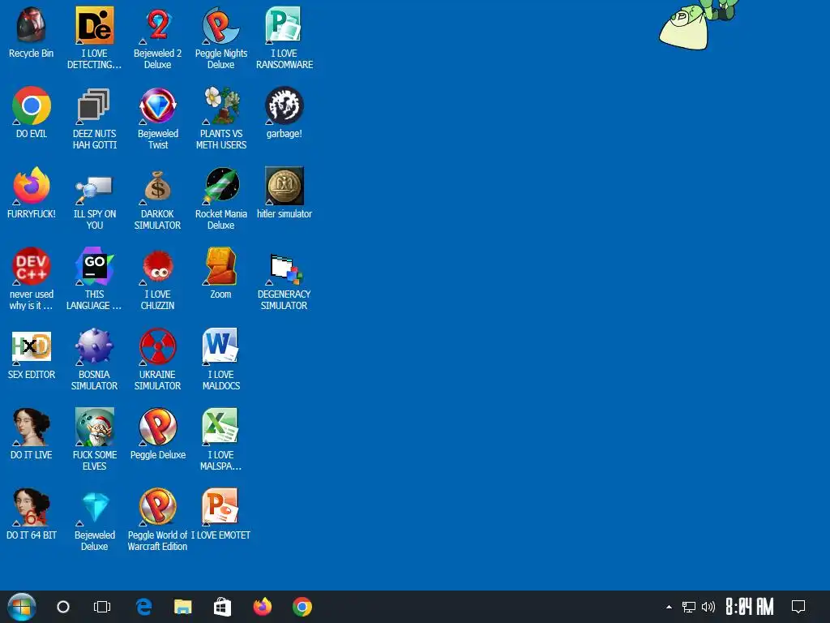Open the network status tray icon
Viewport: 830px width, 623px height.
689,607
